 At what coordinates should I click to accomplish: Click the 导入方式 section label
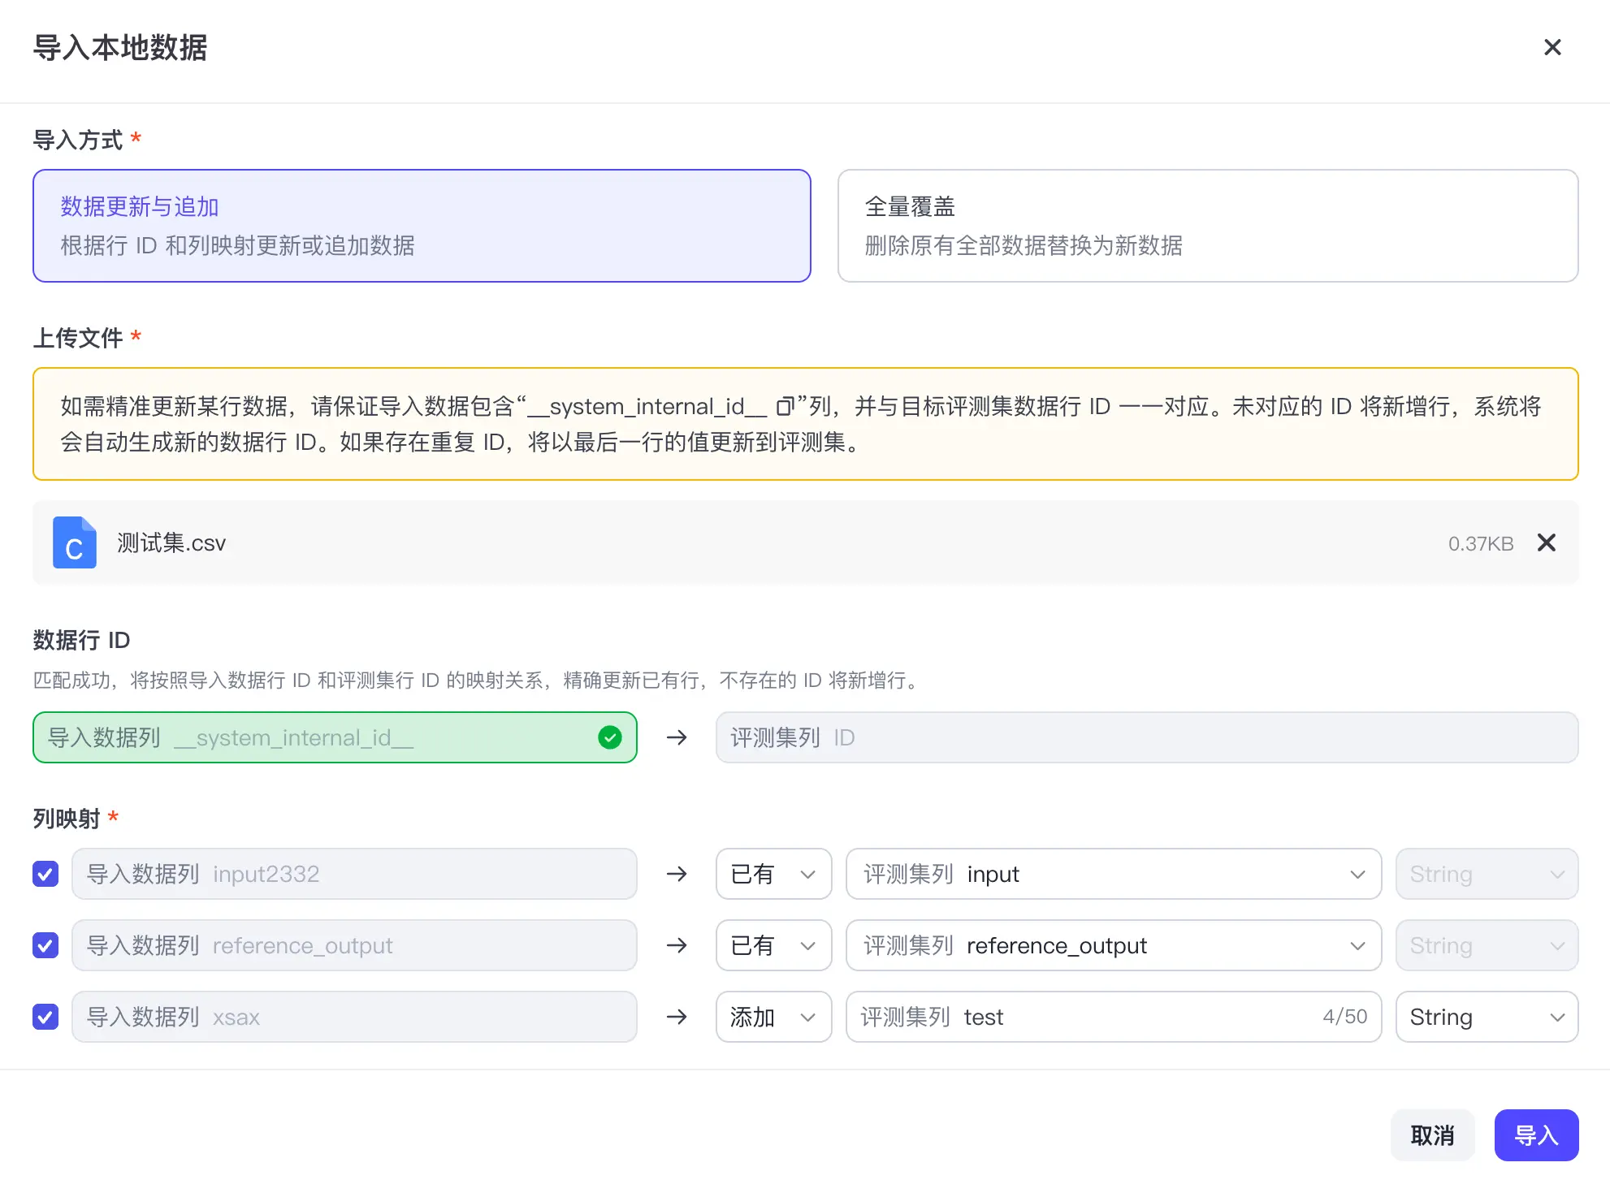78,140
